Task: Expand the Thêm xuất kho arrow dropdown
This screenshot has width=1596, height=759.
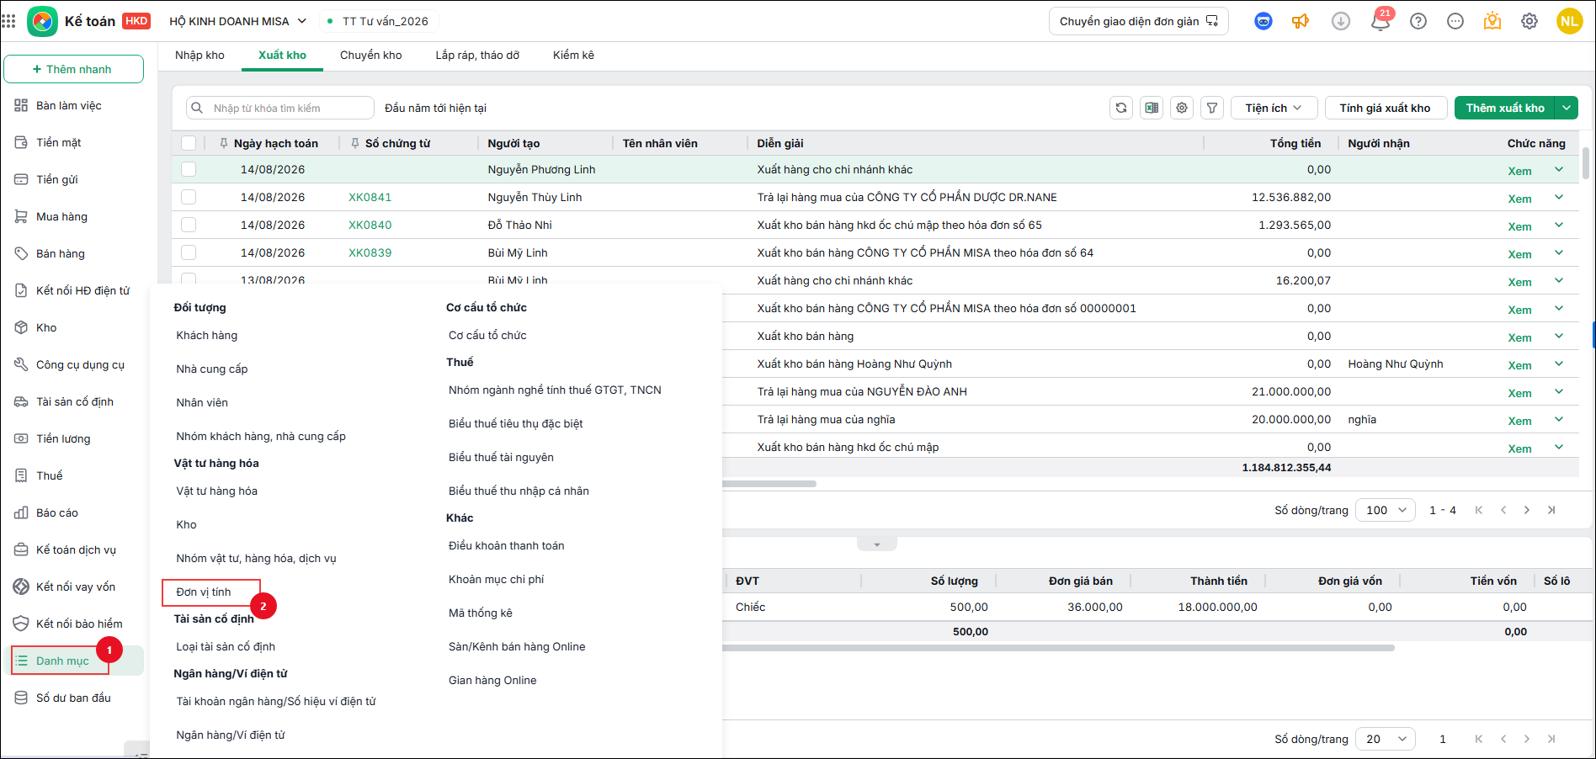Action: pos(1567,108)
